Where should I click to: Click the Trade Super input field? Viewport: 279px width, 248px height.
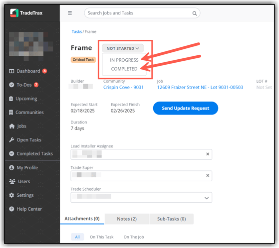141,176
